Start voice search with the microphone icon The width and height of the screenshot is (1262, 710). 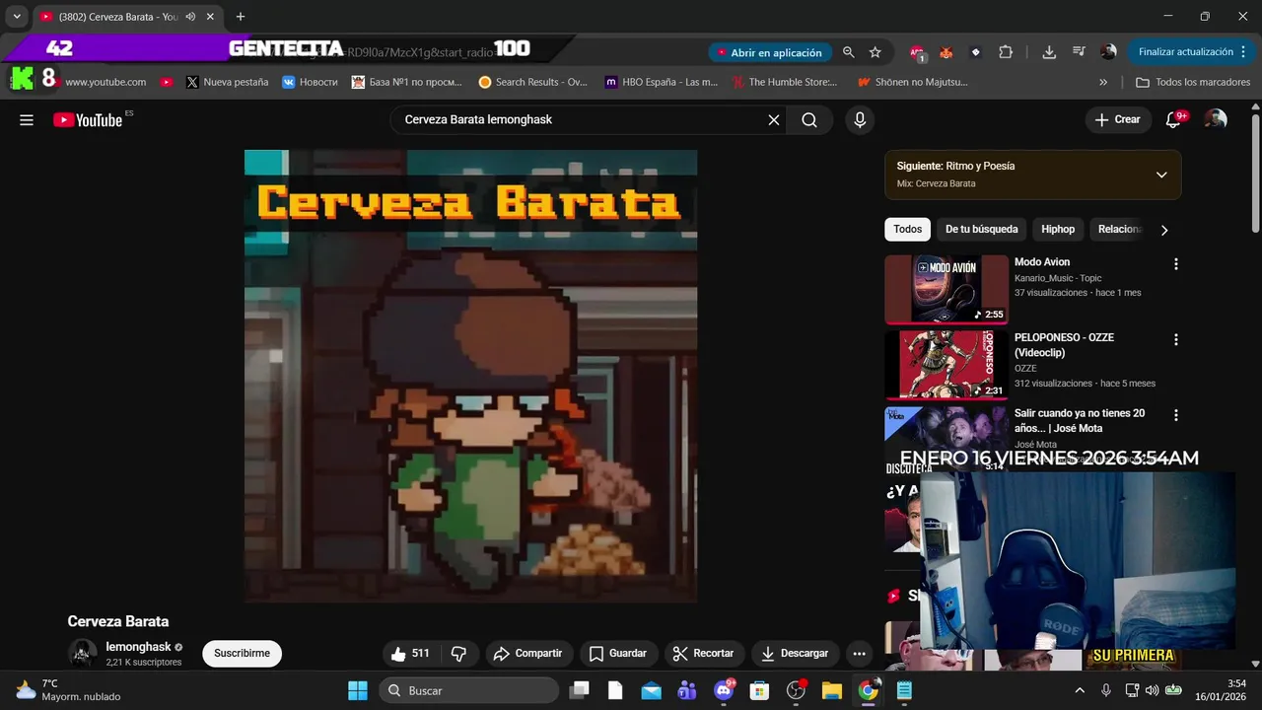click(860, 120)
